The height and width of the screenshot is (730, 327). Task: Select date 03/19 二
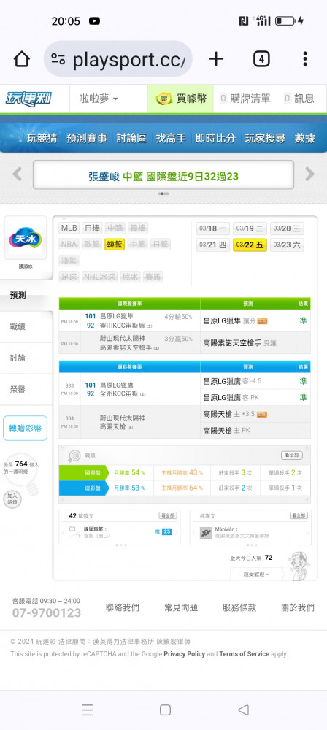tap(250, 228)
